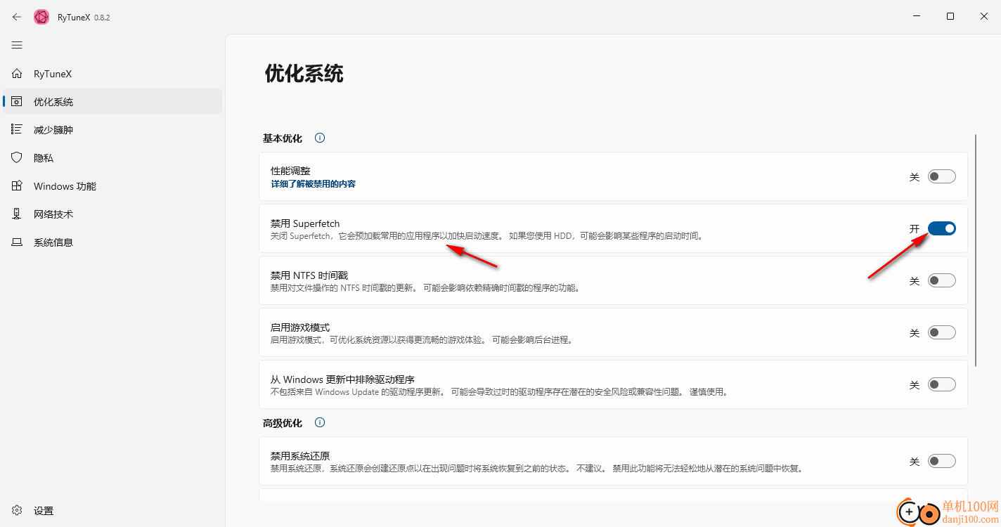Switch to 网络技术 page
The width and height of the screenshot is (1001, 527).
pyautogui.click(x=112, y=214)
